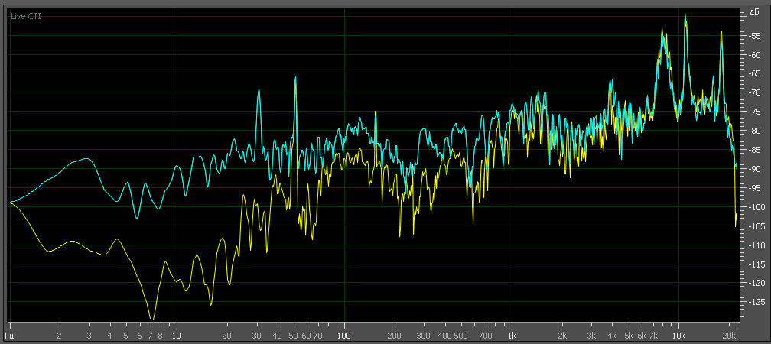Click the yellow curve's lowest dip near 7 Hz
771x344 pixels.
(151, 318)
